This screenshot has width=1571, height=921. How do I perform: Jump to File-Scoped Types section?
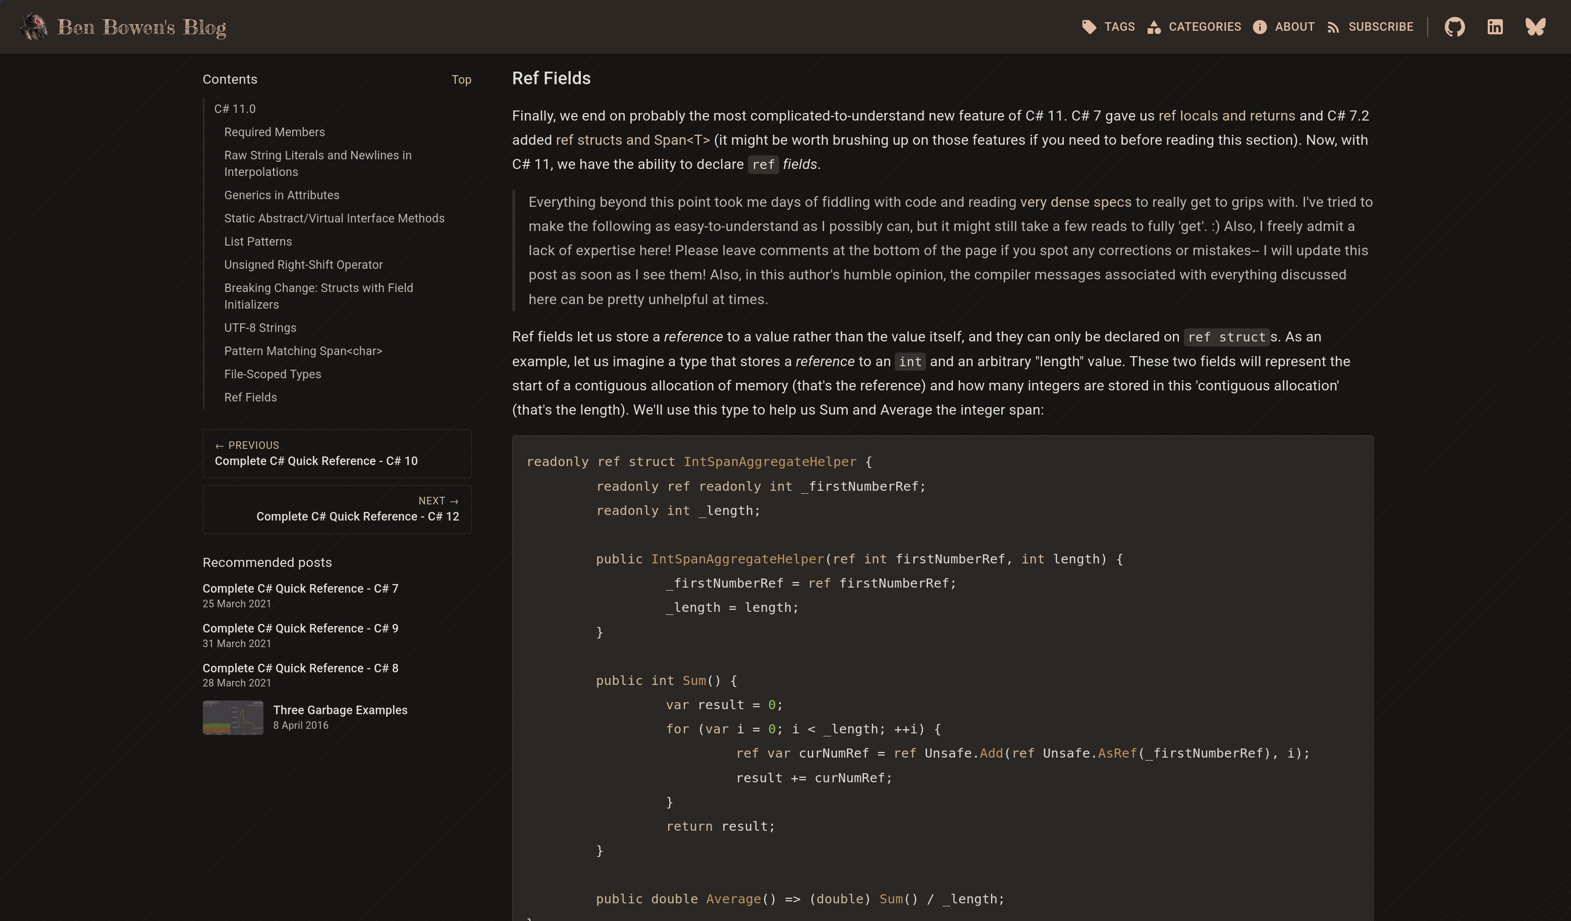(x=273, y=374)
